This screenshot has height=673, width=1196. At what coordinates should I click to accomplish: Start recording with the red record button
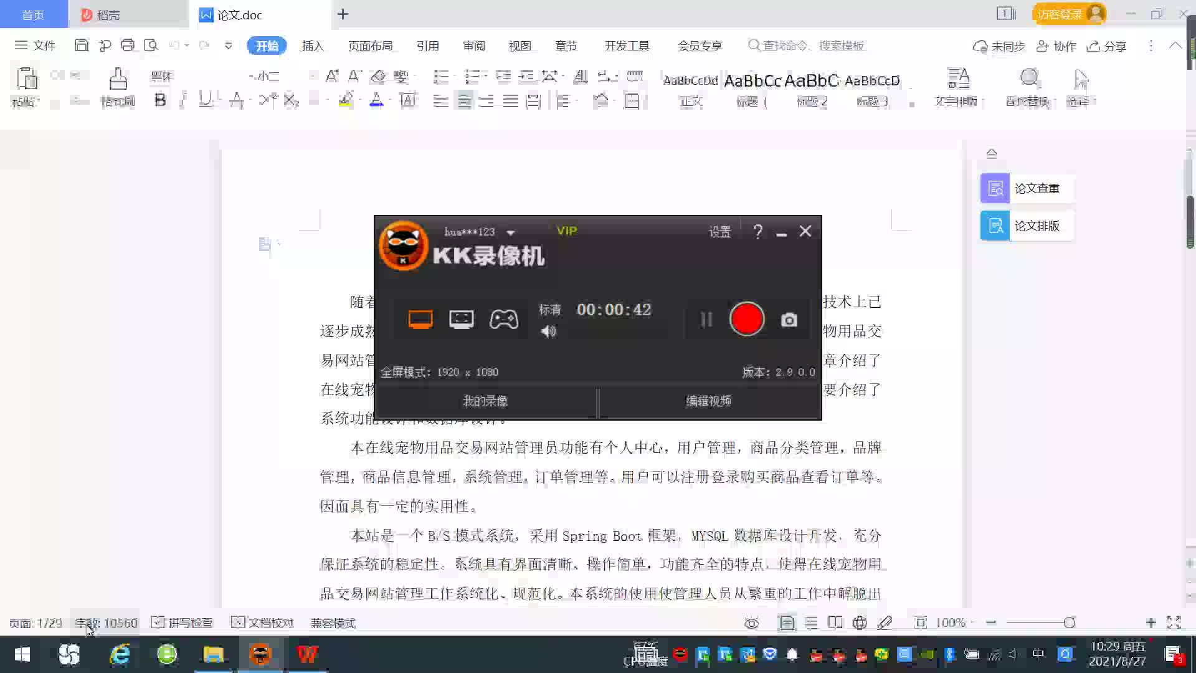click(x=746, y=319)
